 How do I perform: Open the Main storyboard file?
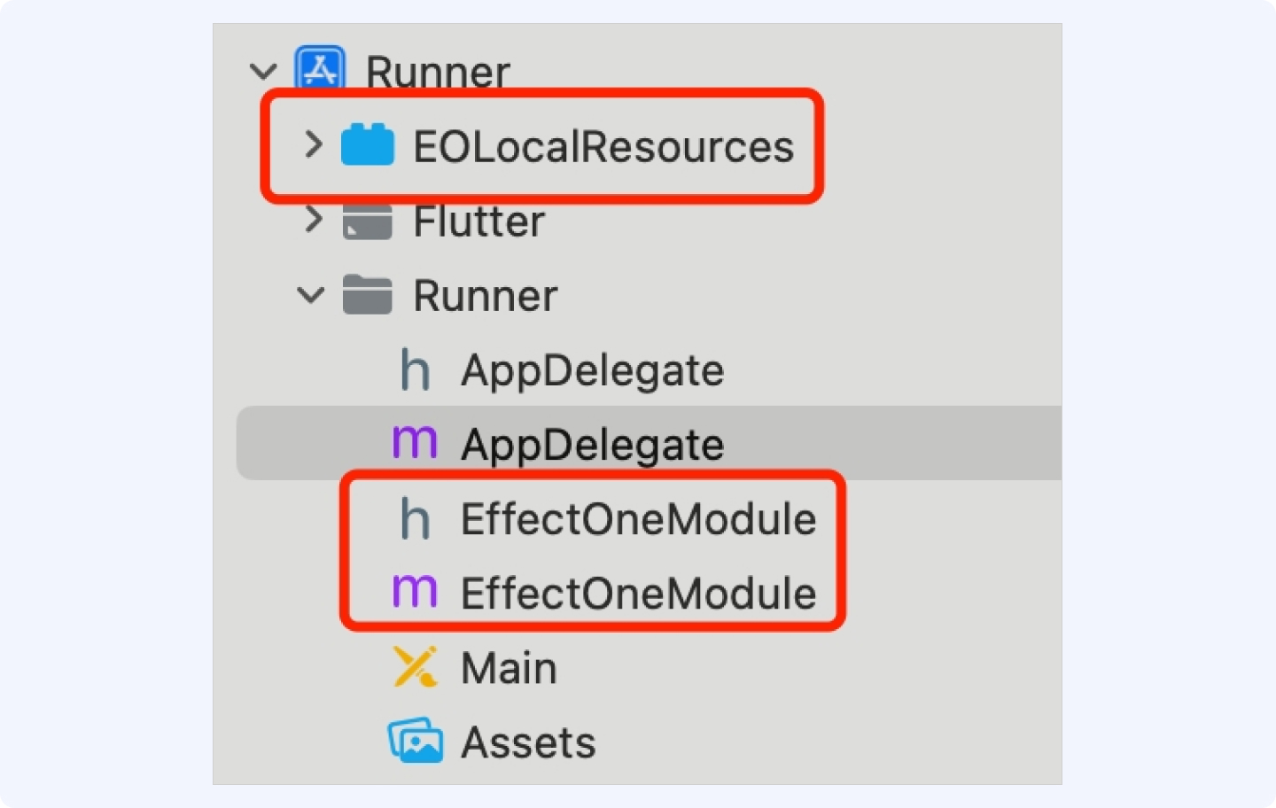509,668
